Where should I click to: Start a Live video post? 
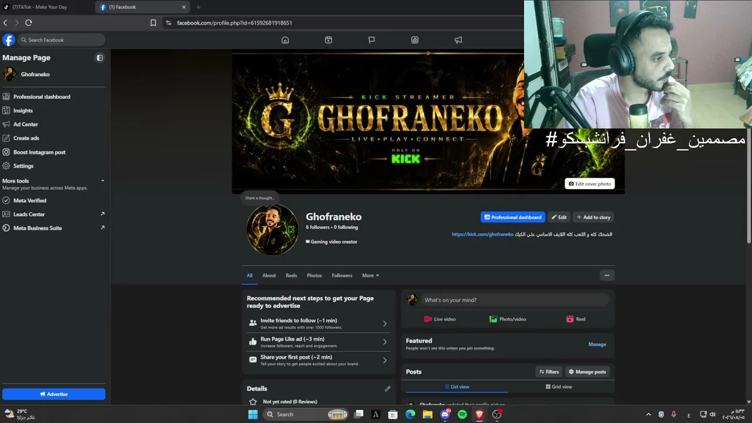[x=440, y=319]
